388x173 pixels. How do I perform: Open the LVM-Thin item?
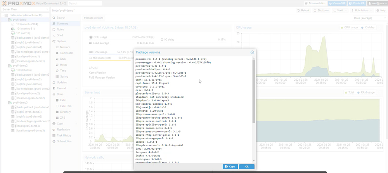pos(66,106)
